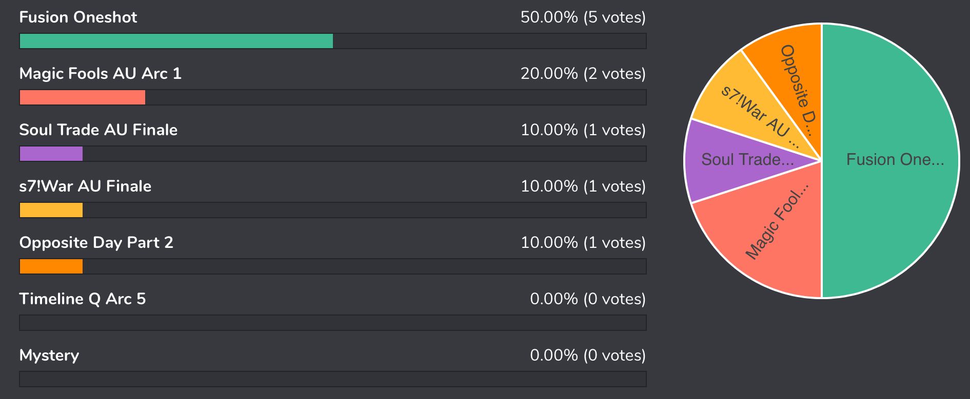Image resolution: width=970 pixels, height=399 pixels.
Task: Click the orange Opposite Day Part 2 bar
Action: [51, 266]
